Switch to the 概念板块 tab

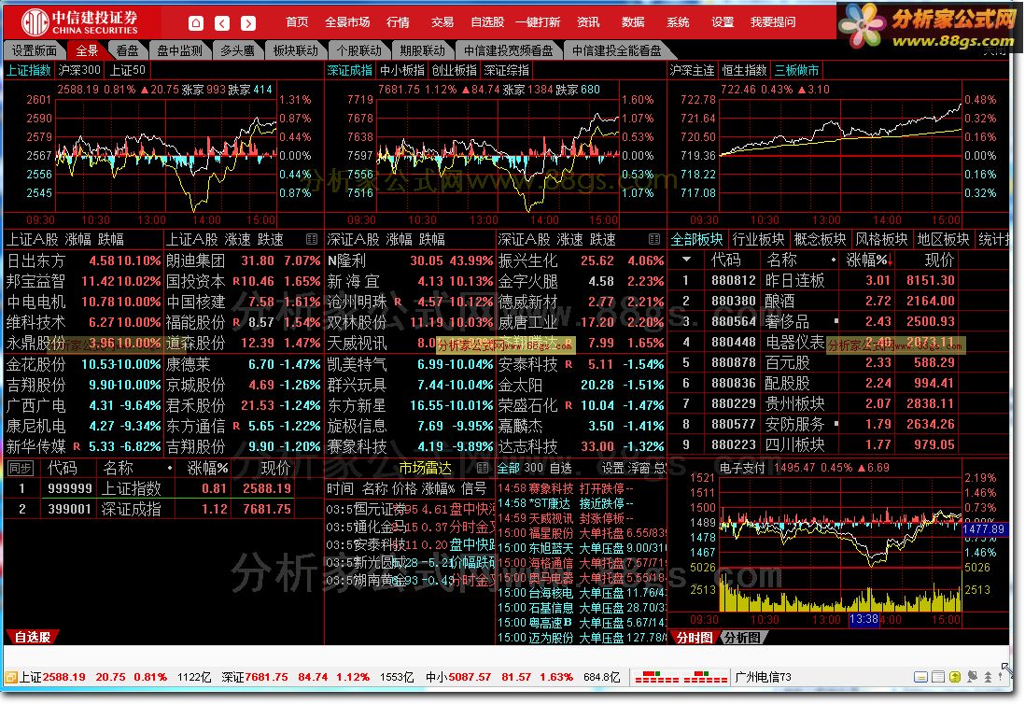[820, 239]
